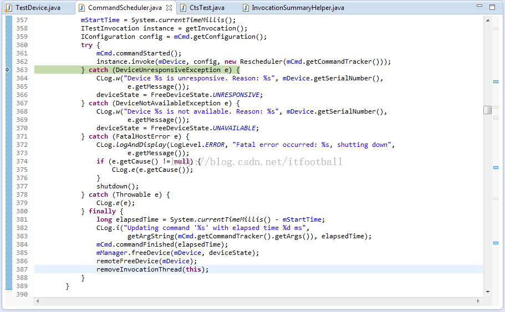The width and height of the screenshot is (505, 312).
Task: Click on 'Throwable' in line 378
Action: tap(133, 195)
